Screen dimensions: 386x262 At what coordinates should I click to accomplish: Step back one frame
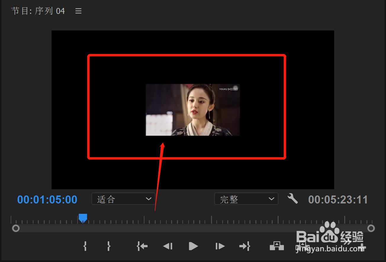(x=168, y=246)
